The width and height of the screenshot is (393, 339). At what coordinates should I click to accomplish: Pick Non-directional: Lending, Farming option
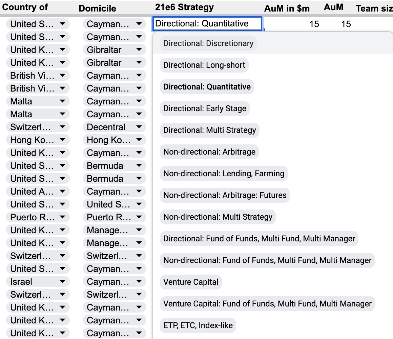(224, 174)
